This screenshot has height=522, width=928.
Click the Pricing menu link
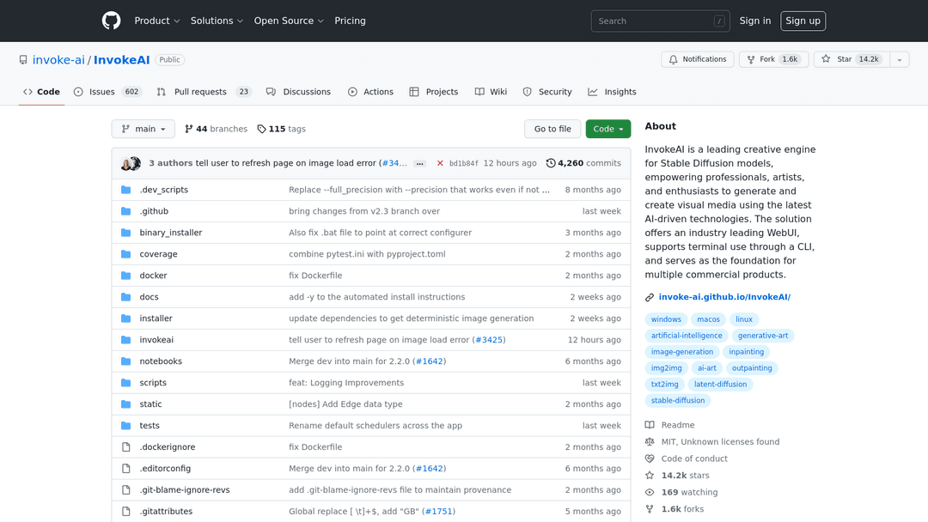[x=350, y=21]
